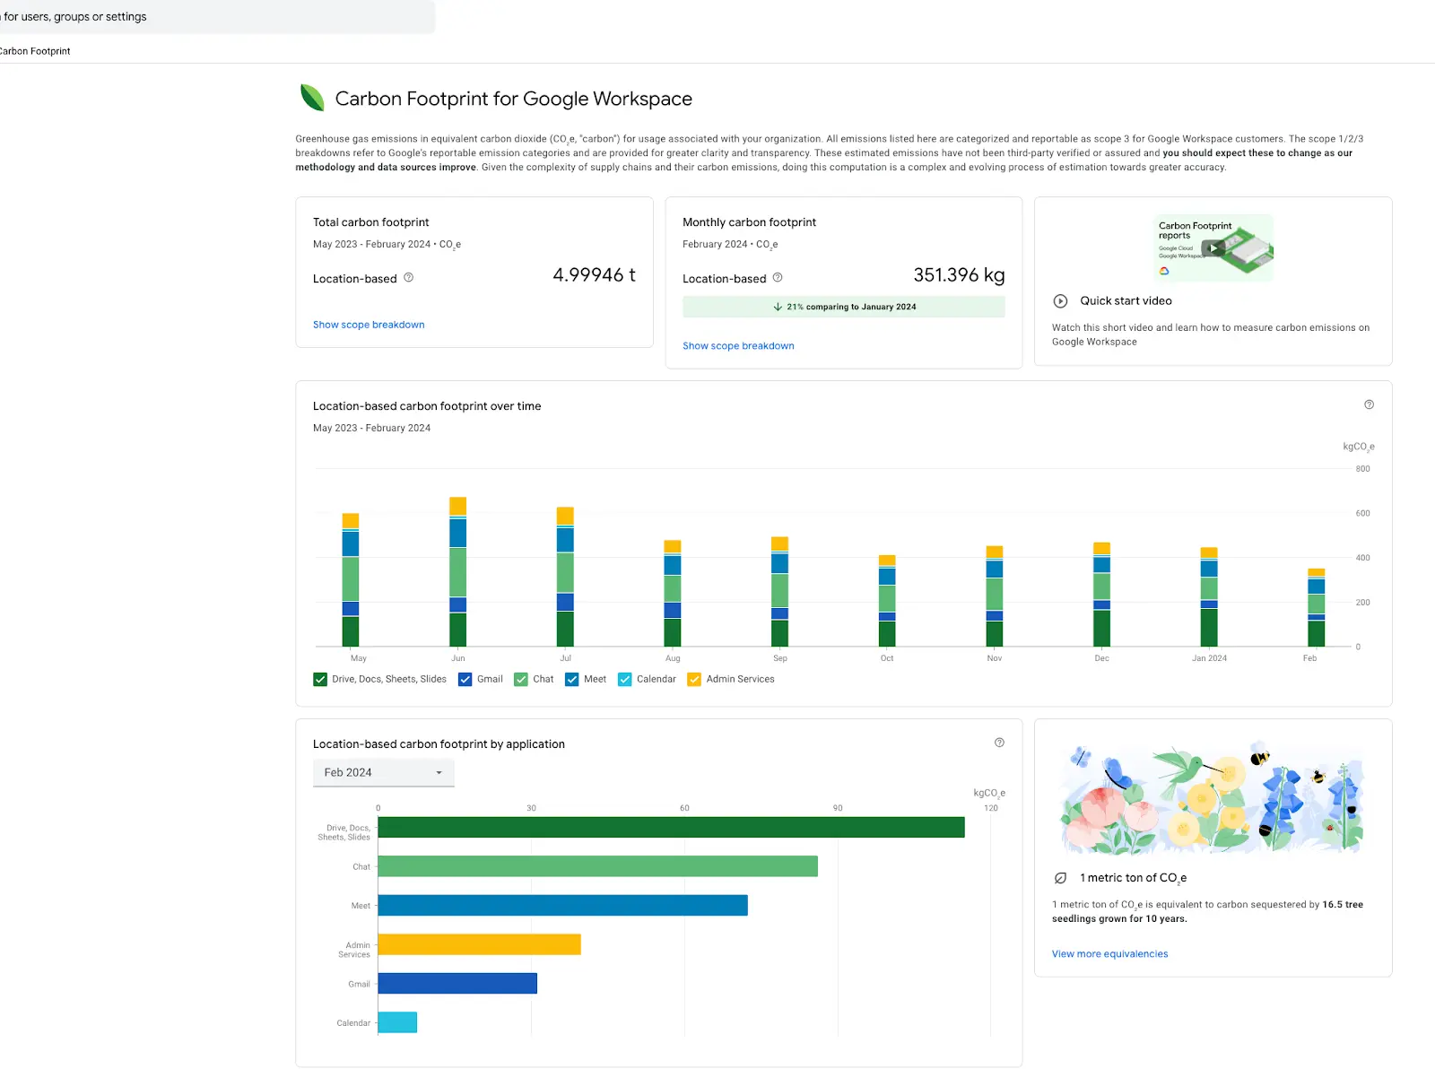Uncheck the Gmail legend checkbox
The height and width of the screenshot is (1069, 1435).
(465, 680)
